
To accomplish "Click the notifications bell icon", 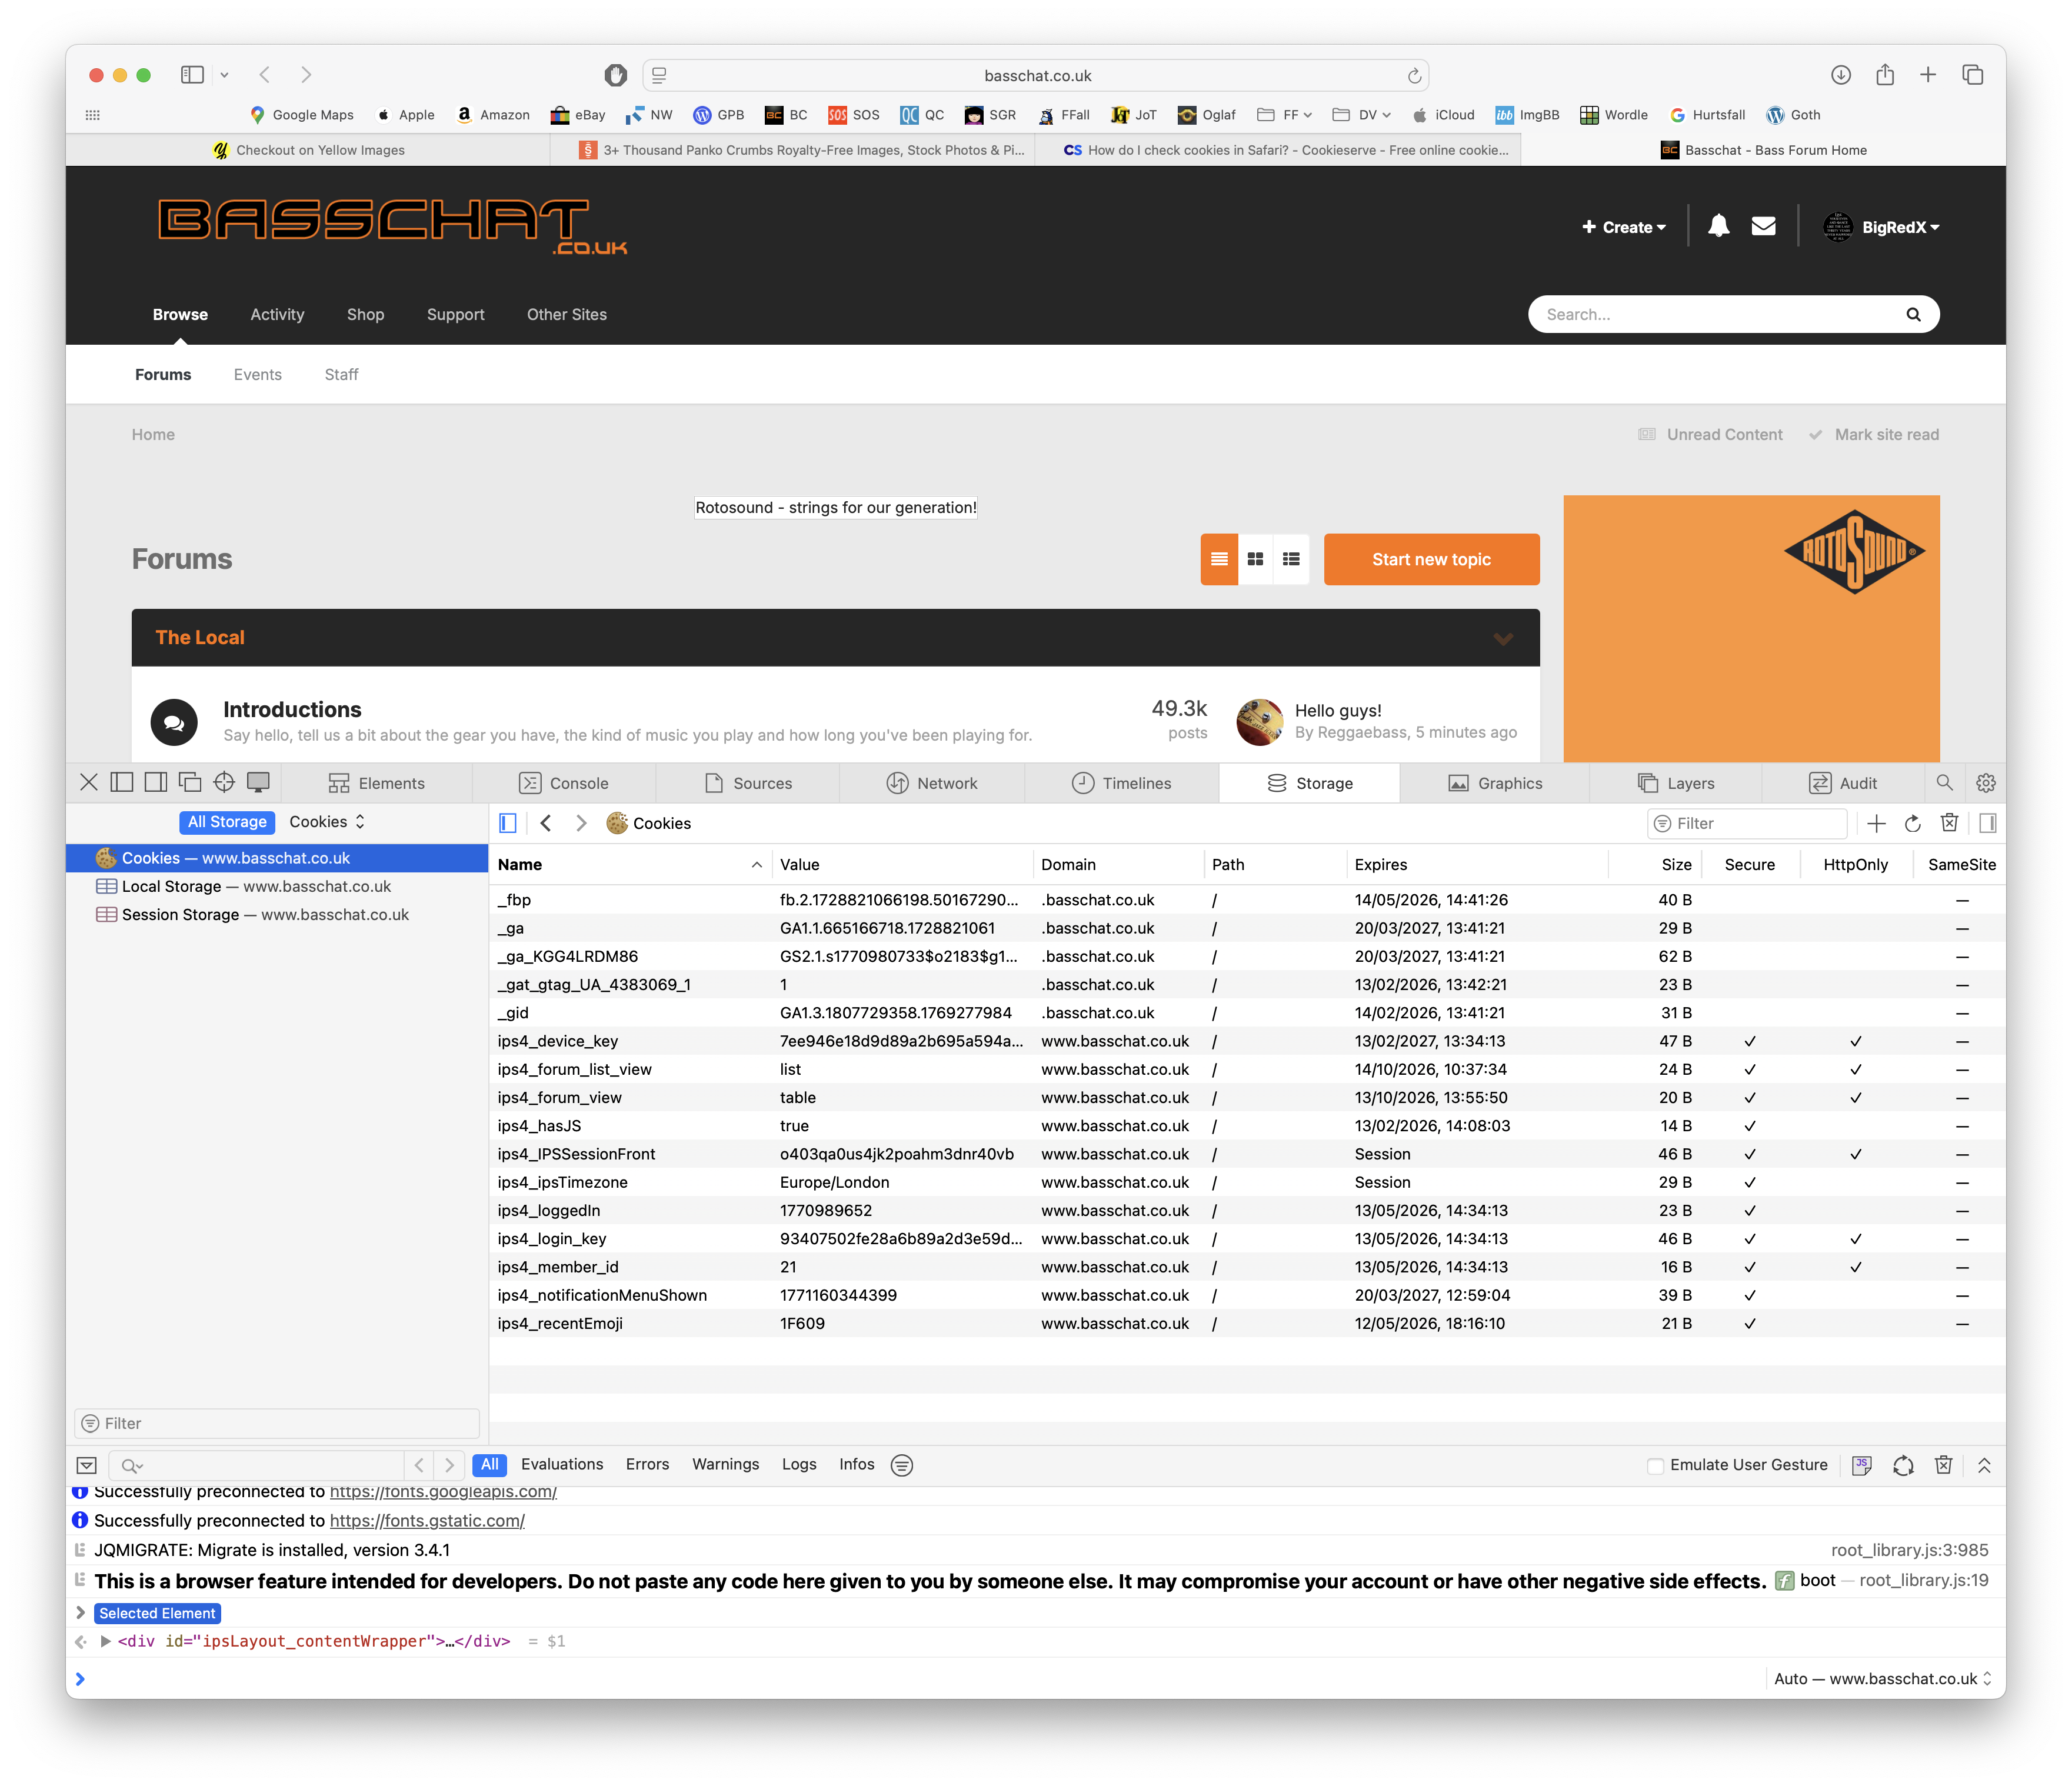I will (x=1718, y=226).
